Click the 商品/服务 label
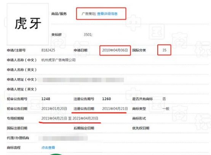This screenshot has width=211, height=155. tap(59, 14)
